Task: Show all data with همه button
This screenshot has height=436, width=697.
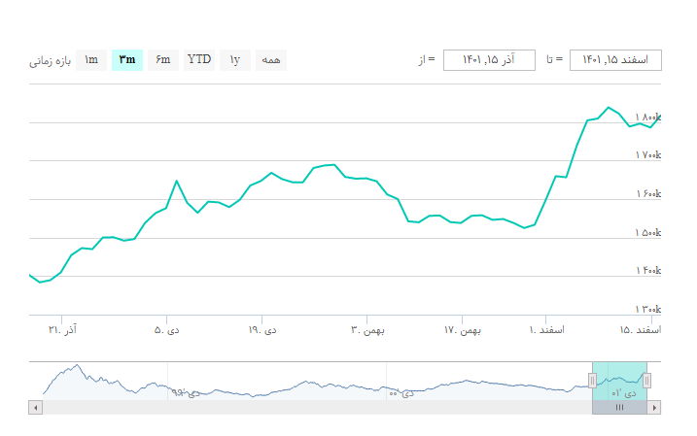Action: click(x=271, y=60)
